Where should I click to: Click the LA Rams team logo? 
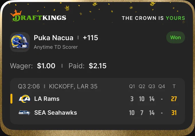pos(24,99)
